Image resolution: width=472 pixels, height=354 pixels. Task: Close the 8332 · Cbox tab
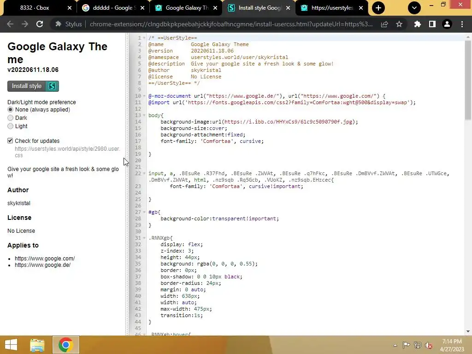coord(70,8)
